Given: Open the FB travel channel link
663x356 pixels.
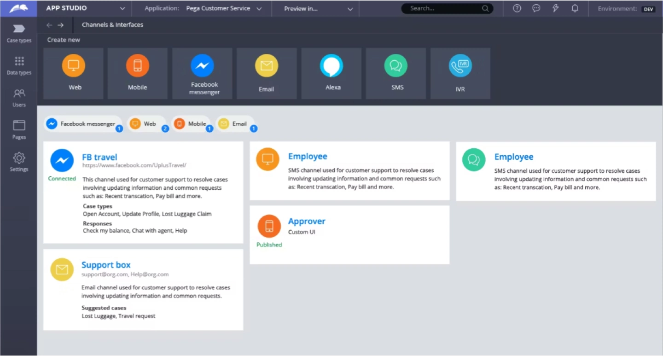Looking at the screenshot, I should (x=99, y=157).
